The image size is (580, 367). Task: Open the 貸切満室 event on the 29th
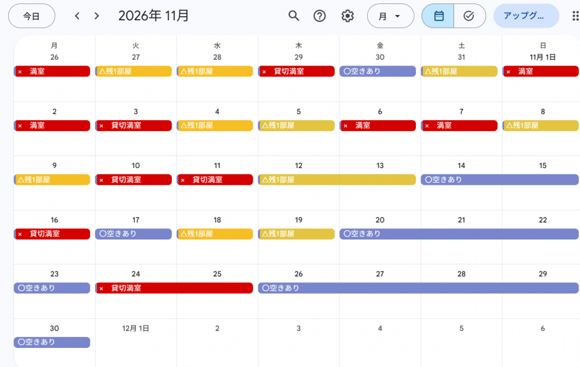[x=296, y=71]
